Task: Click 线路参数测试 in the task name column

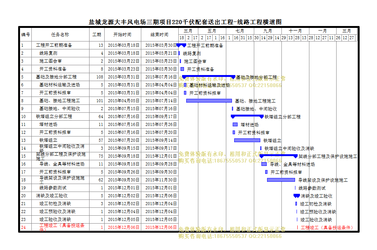Action: [x=53, y=188]
